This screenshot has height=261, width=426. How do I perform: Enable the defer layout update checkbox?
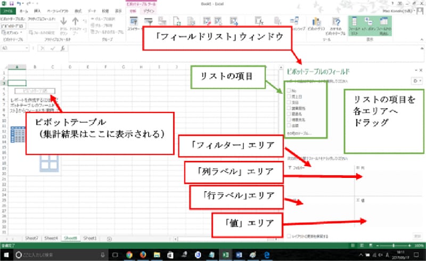(289, 235)
